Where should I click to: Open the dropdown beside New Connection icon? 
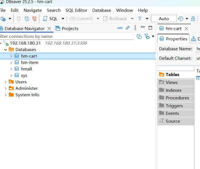tap(10, 19)
